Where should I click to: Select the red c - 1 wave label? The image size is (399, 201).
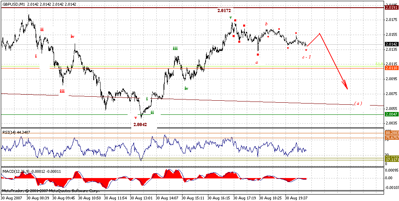[x=307, y=57]
